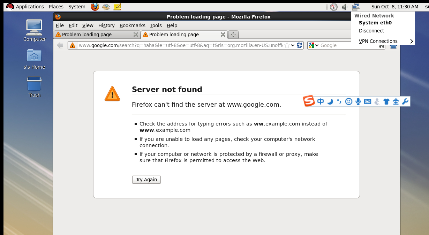Screen dimensions: 429x235
Task: Open the Help menu in Firefox
Action: click(x=172, y=25)
